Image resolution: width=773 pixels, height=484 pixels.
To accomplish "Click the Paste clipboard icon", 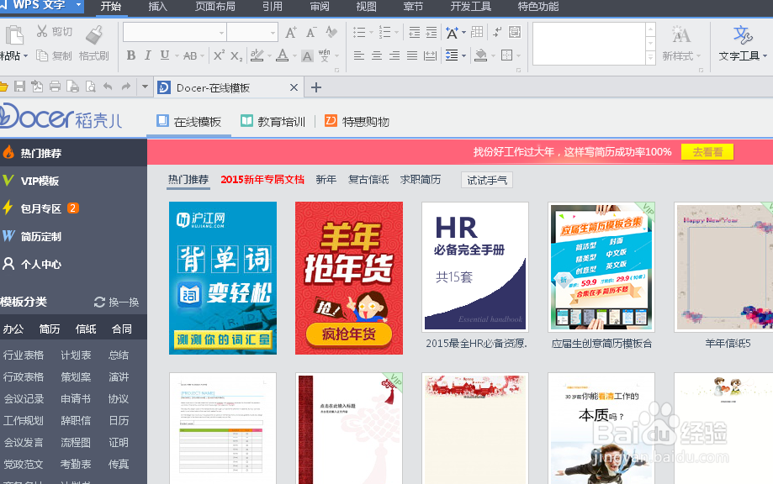I will [x=14, y=35].
